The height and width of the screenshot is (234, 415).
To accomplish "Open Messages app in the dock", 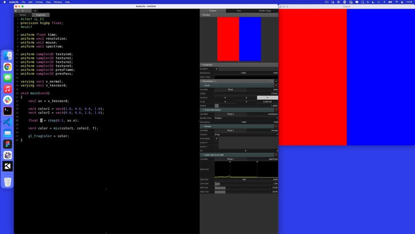I will (x=8, y=78).
